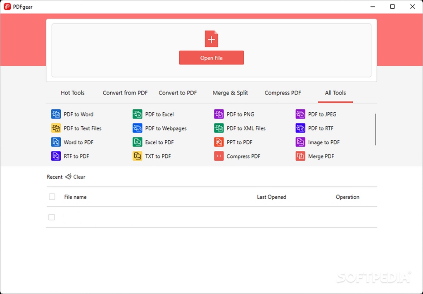The image size is (423, 294).
Task: Click the tools list vertical scrollbar
Action: (375, 130)
